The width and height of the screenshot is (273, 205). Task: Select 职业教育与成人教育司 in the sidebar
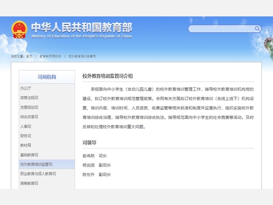(x=47, y=174)
